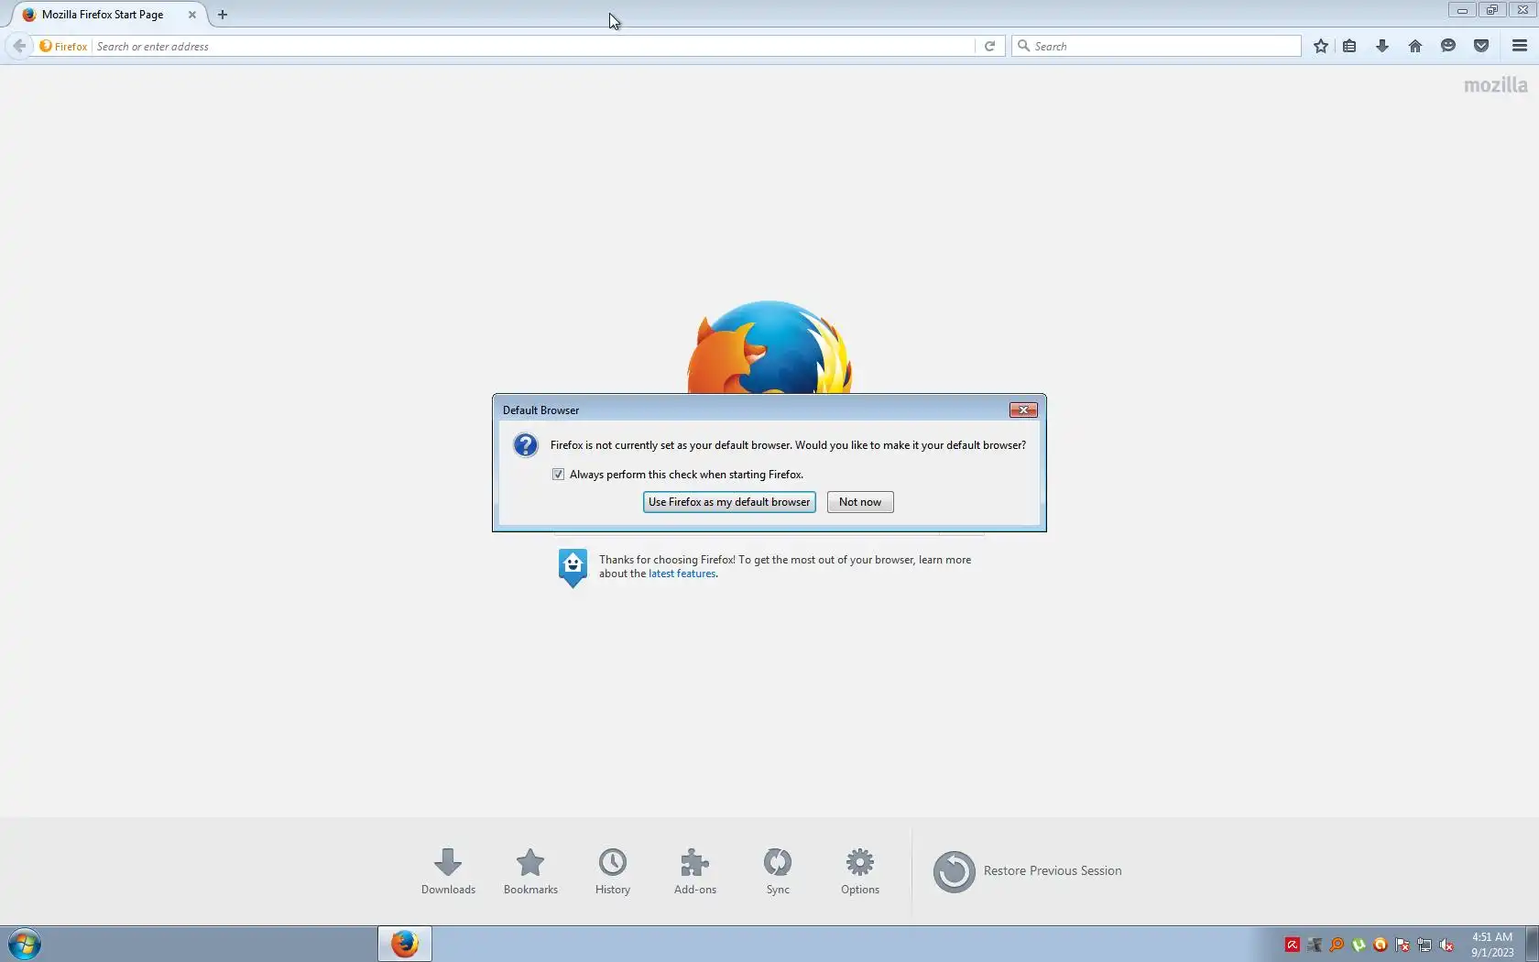
Task: Open a new tab with the plus button
Action: (x=223, y=15)
